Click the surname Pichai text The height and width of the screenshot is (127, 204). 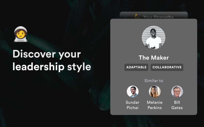coord(132,108)
